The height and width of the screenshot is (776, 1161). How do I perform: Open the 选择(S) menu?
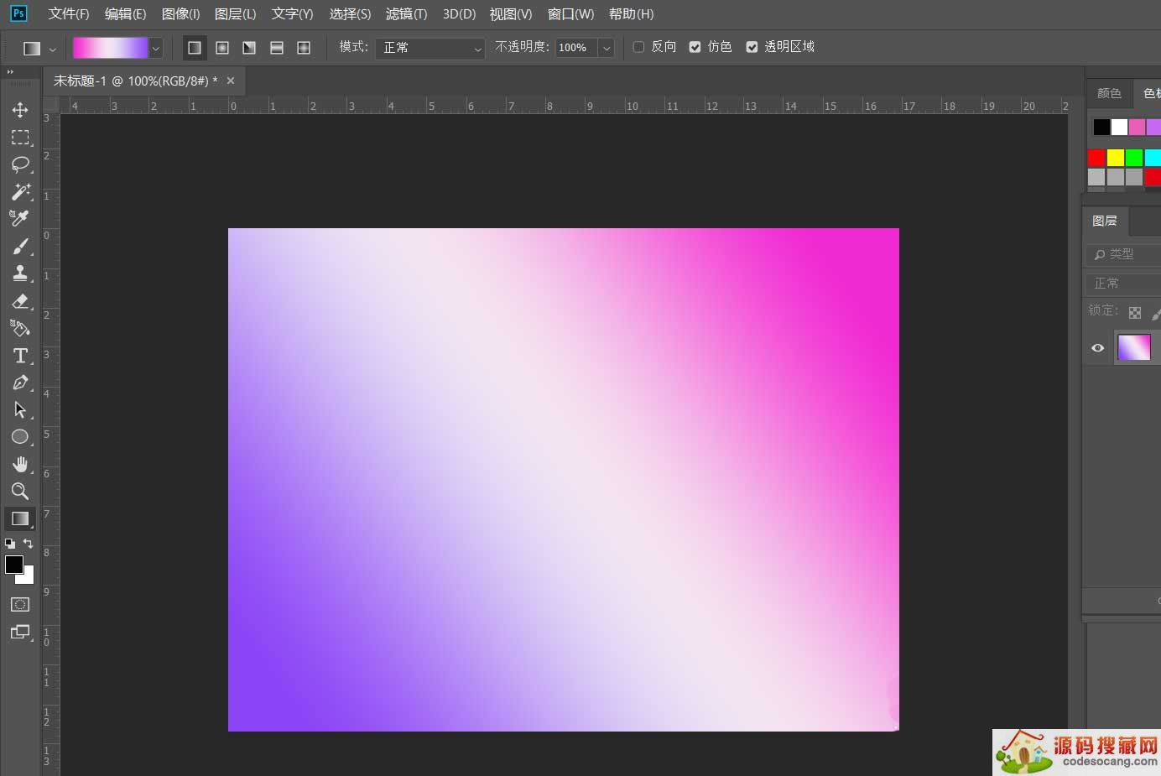point(350,14)
